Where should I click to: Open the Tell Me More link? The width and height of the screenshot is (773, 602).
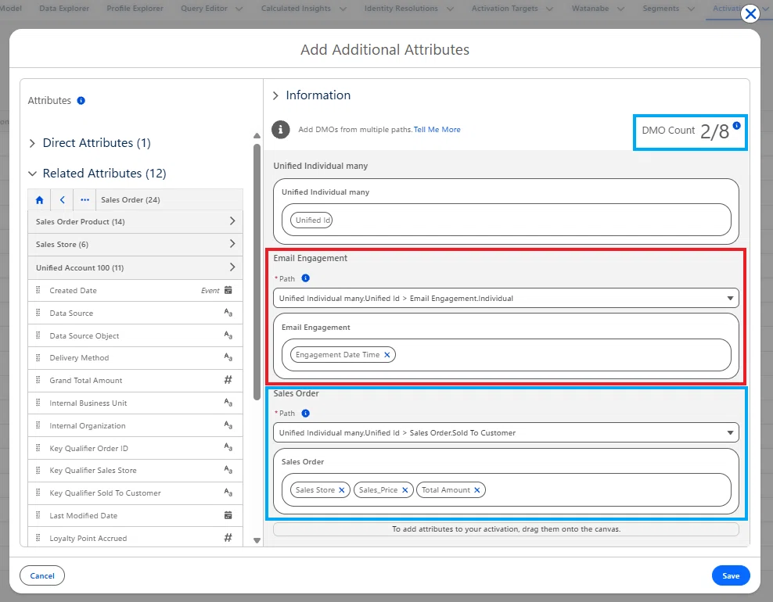[437, 130]
